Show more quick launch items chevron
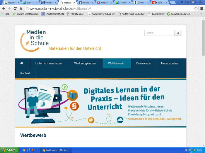This screenshot has width=205, height=153. coord(38,149)
